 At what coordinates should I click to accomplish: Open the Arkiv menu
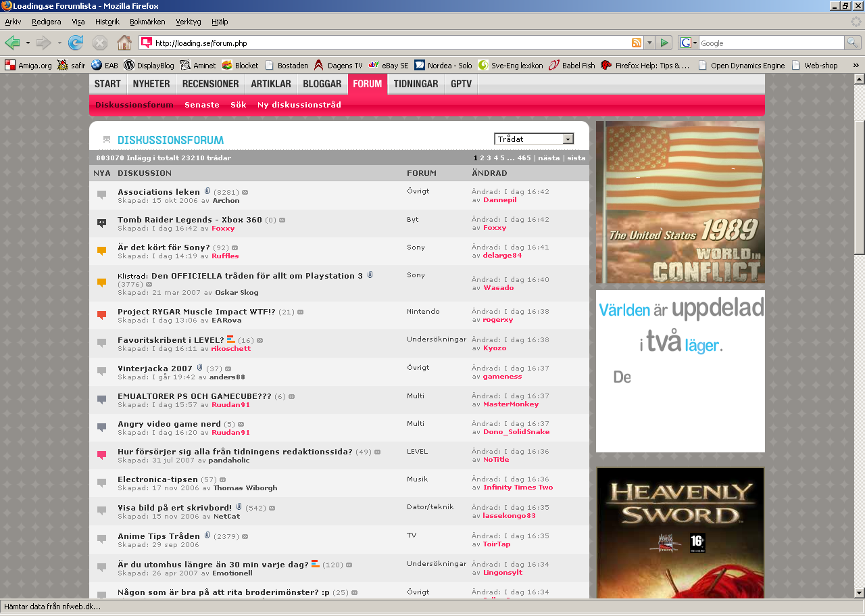[x=13, y=22]
